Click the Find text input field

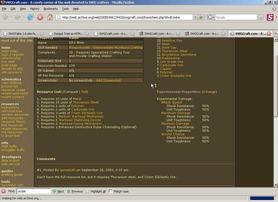point(33,191)
